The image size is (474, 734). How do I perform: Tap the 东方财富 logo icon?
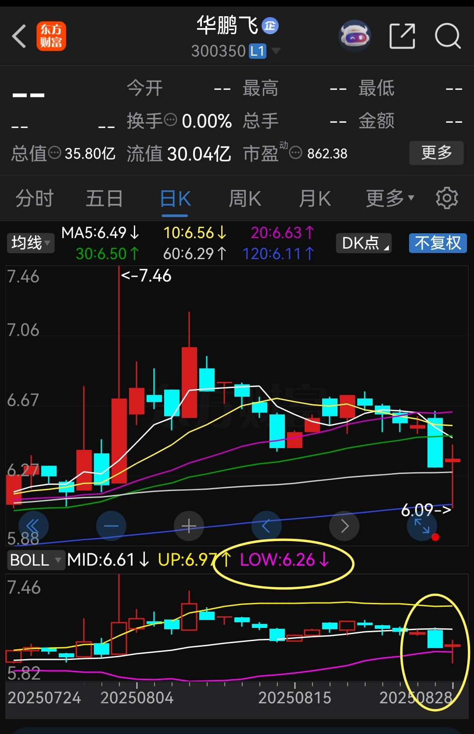point(51,36)
